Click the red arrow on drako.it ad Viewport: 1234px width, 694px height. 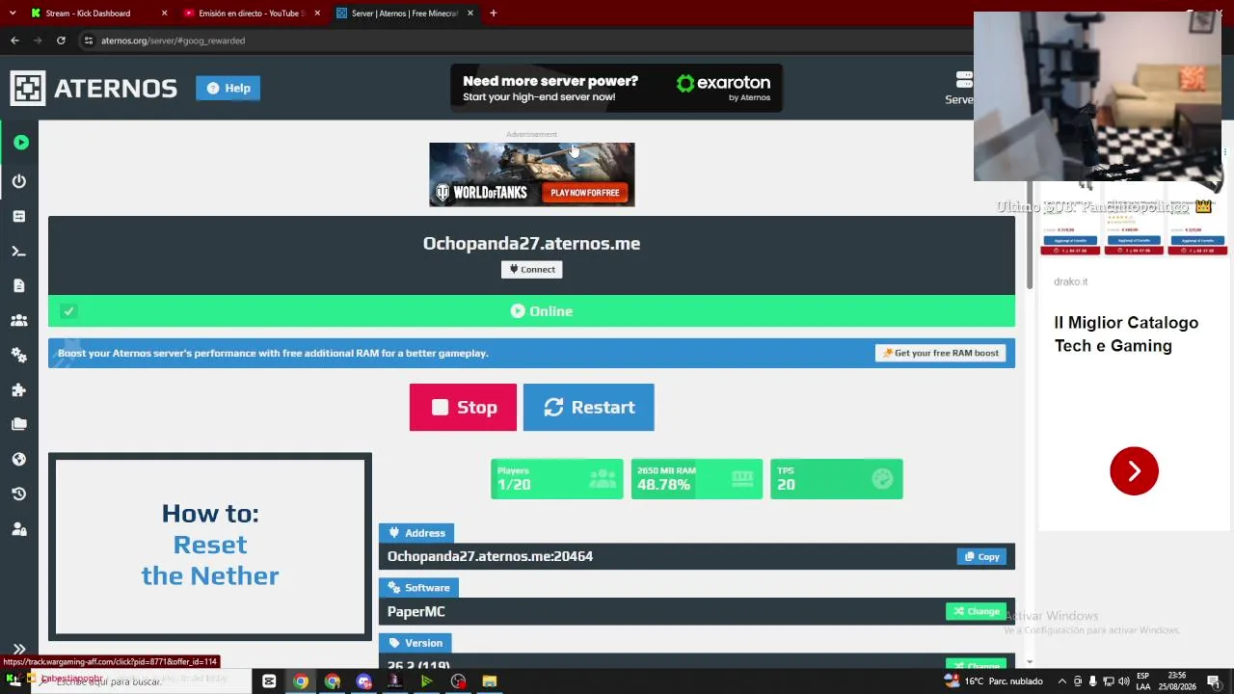coord(1134,470)
